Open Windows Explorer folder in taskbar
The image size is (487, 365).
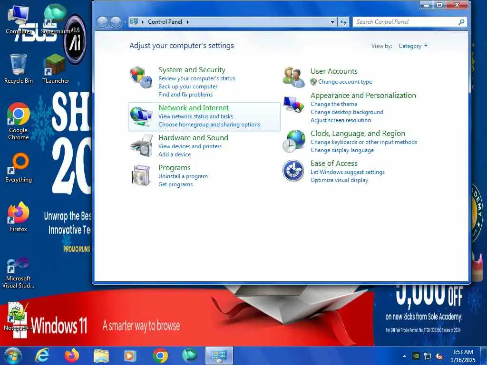pos(101,356)
